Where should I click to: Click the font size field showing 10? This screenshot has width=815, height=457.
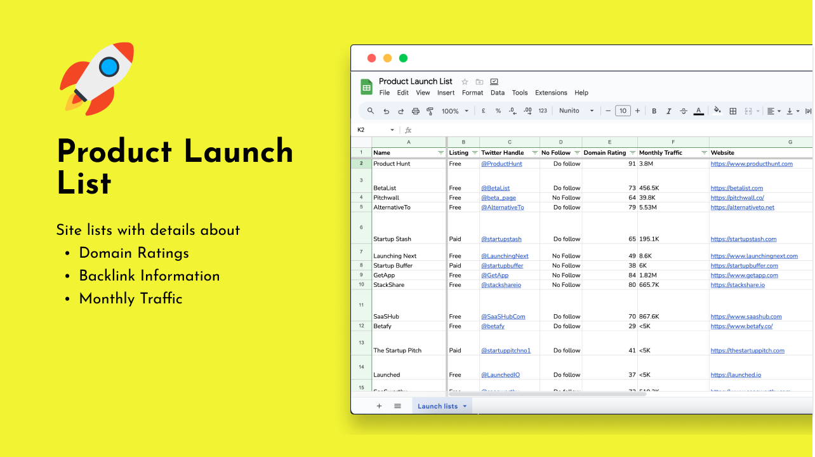click(x=623, y=111)
